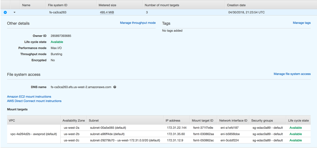Collapse the fs-ca3ca263 row details arrow
The width and height of the screenshot is (317, 148).
point(14,12)
